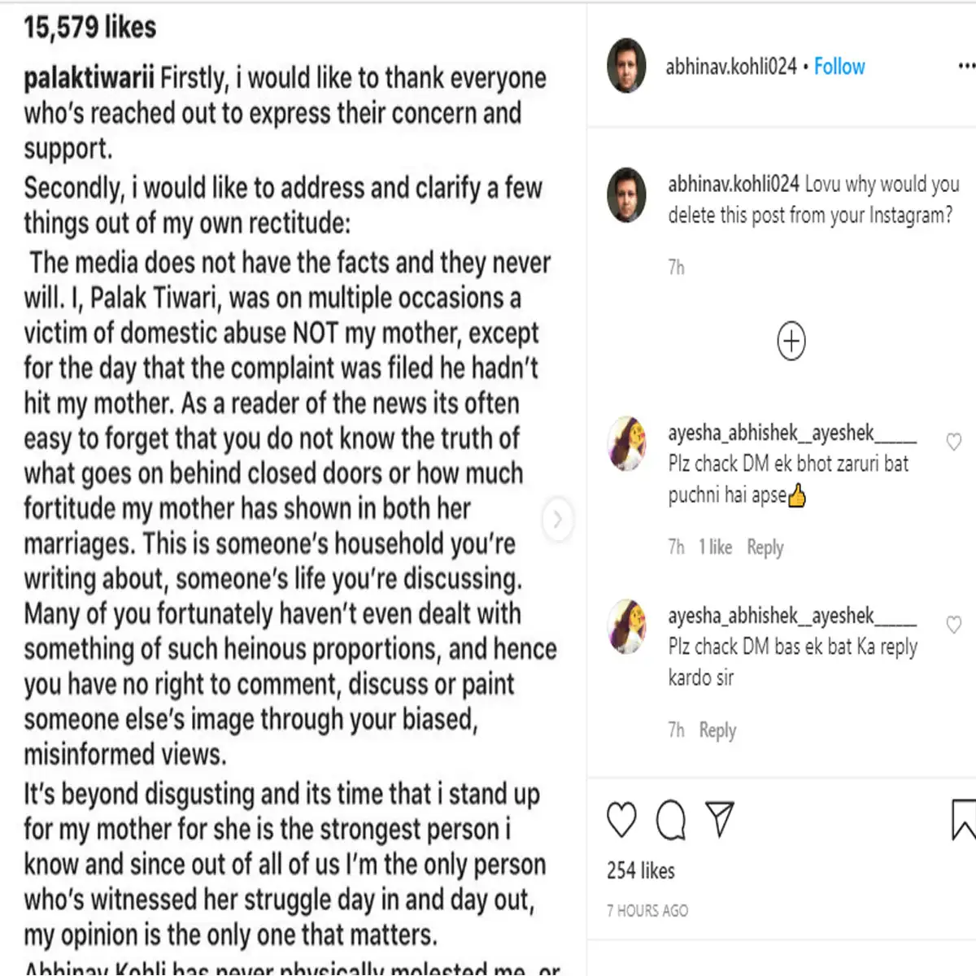Go to next image with arrow
976x976 pixels.
557,519
